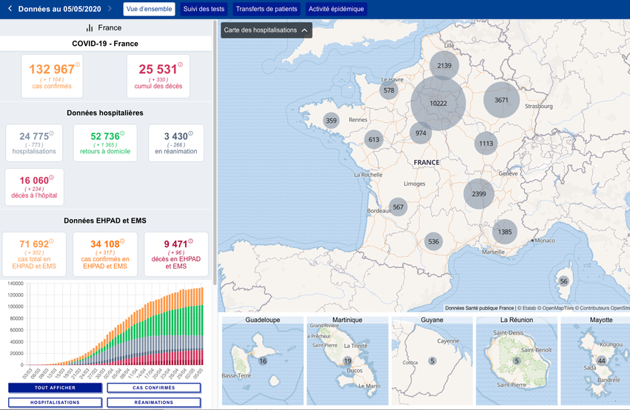Click the TOUT AFFICHER chart button

(55, 388)
